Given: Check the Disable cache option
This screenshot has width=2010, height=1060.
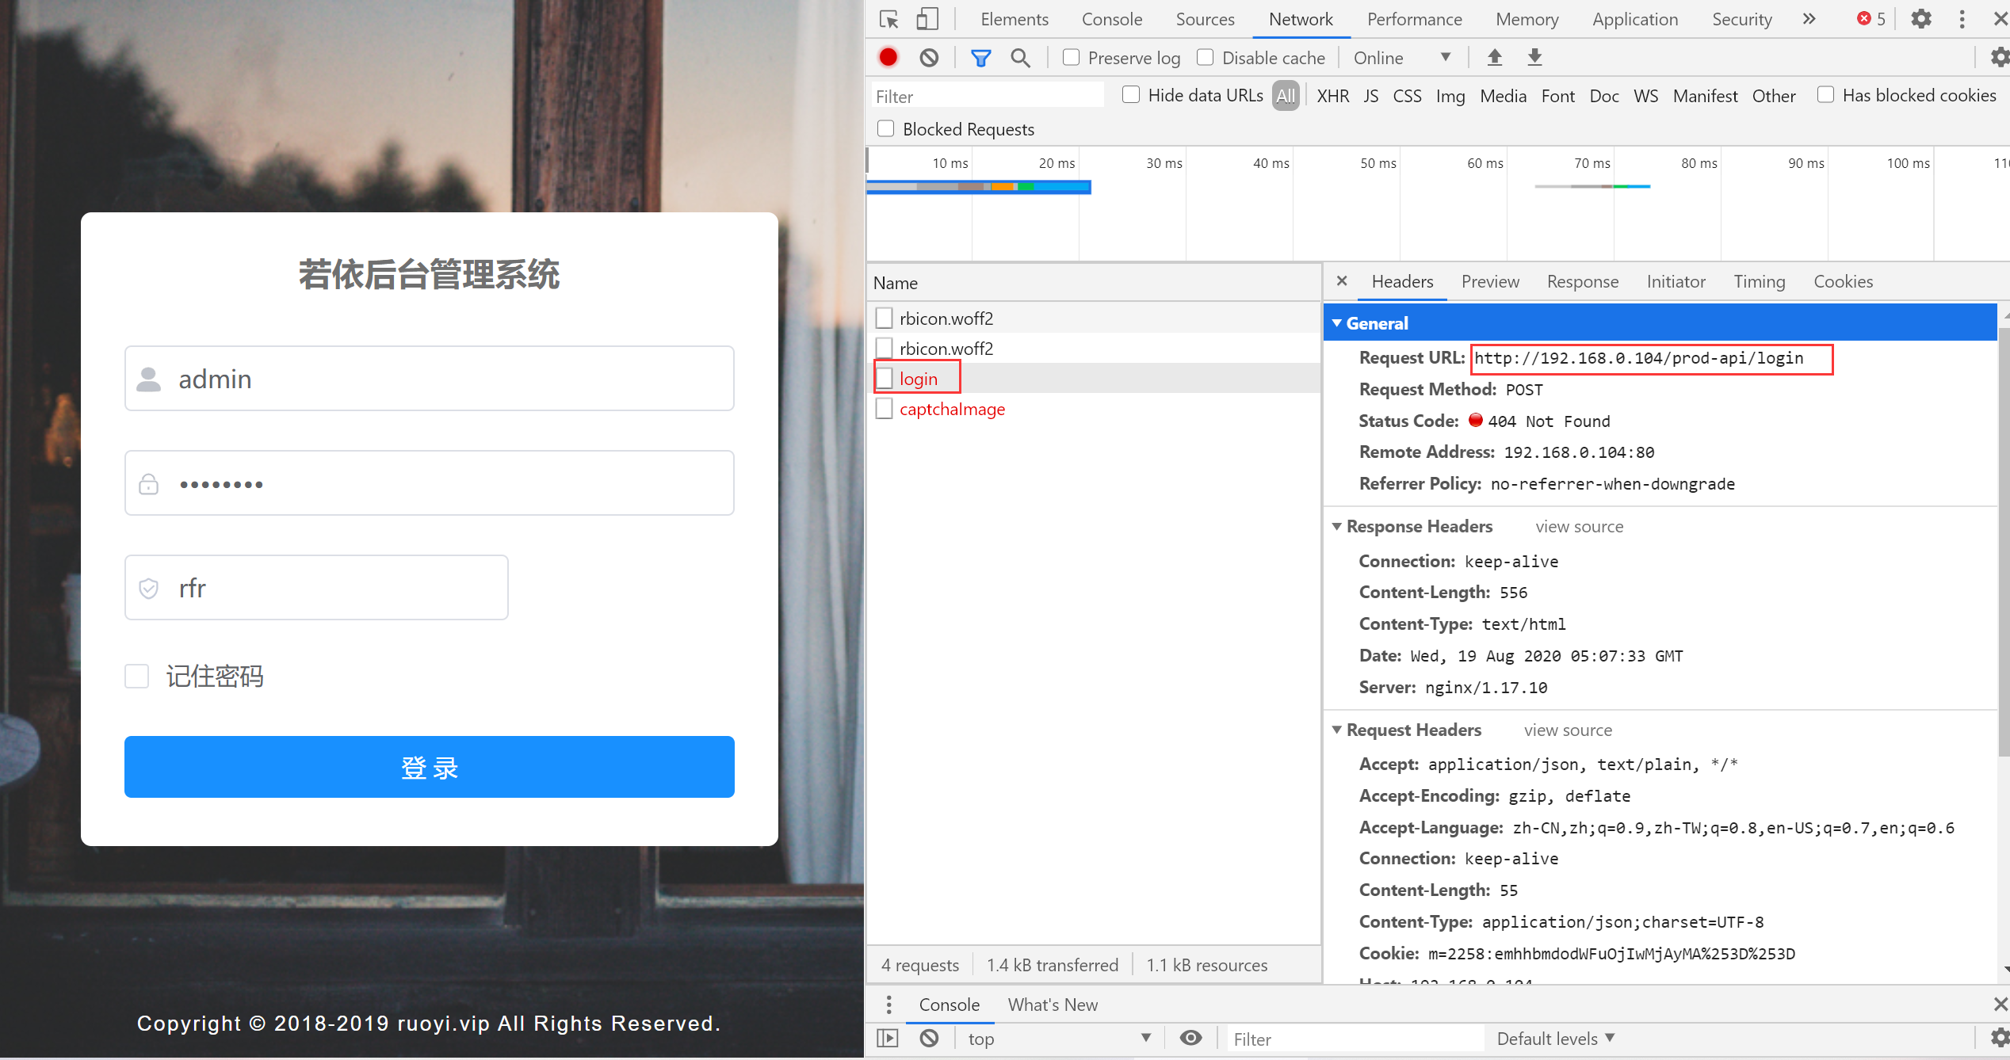Looking at the screenshot, I should click(x=1205, y=57).
